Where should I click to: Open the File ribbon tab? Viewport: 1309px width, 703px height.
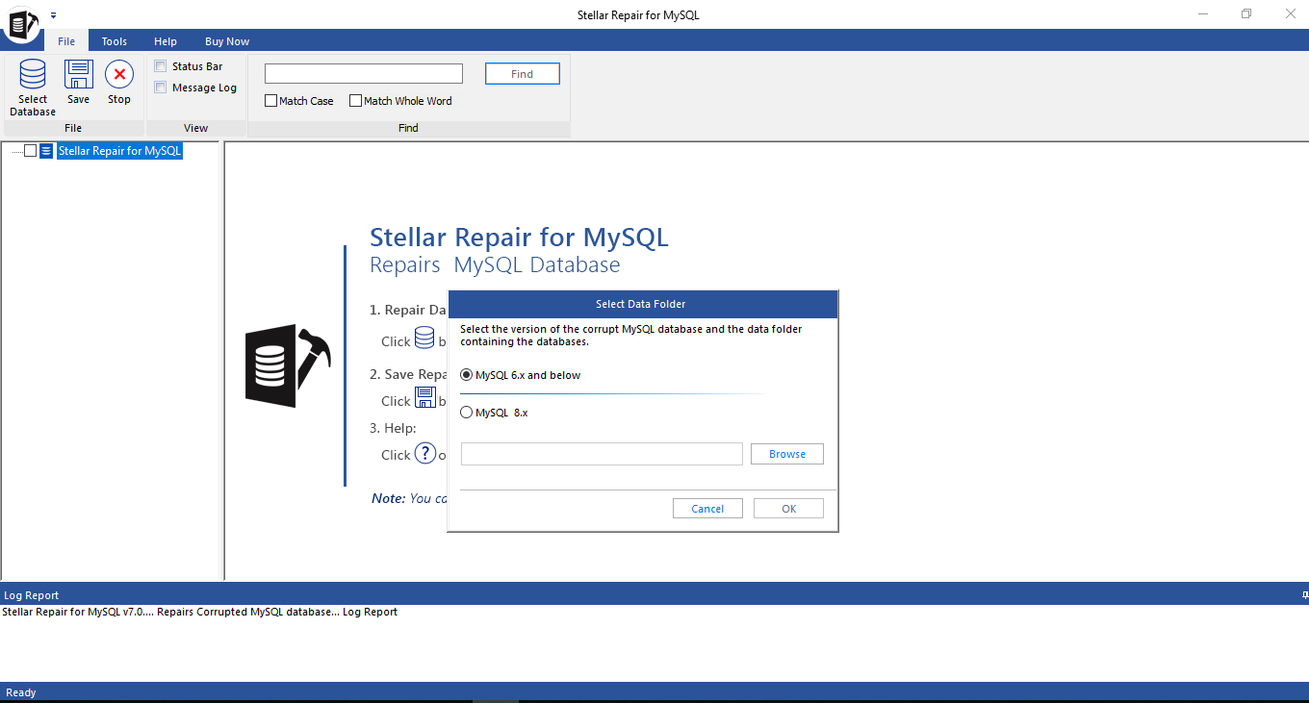coord(66,41)
